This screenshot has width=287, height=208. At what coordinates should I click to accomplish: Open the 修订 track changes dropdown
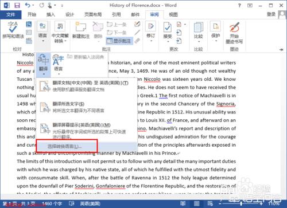151,32
